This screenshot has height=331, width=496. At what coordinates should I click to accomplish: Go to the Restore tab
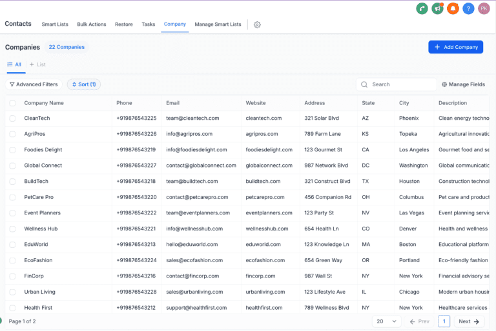(124, 24)
